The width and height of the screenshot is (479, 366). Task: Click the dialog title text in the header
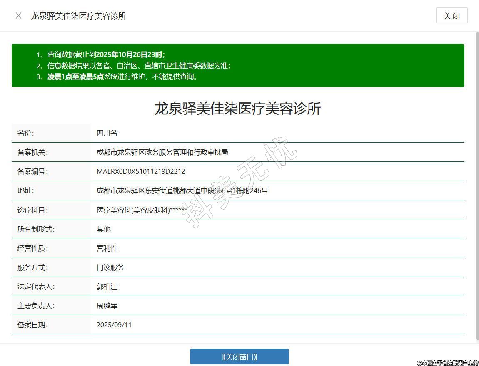coord(78,16)
